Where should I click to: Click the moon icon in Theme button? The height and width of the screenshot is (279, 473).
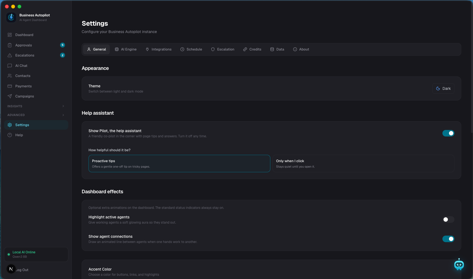pos(438,88)
